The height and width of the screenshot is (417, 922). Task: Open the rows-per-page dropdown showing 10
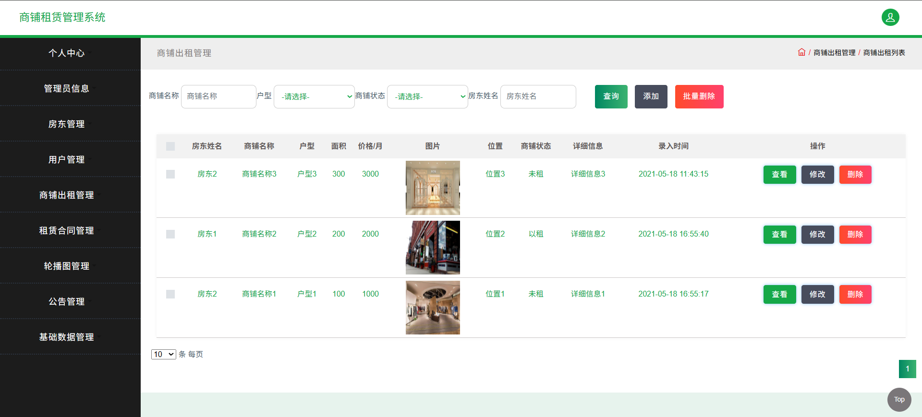pos(164,354)
